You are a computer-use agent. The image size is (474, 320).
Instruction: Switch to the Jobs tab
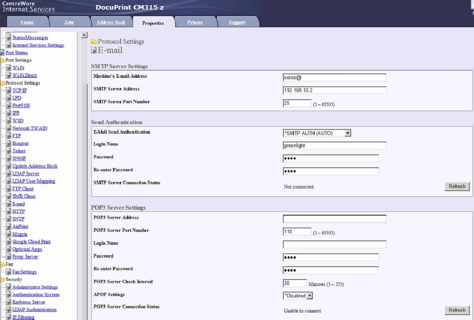[x=69, y=22]
